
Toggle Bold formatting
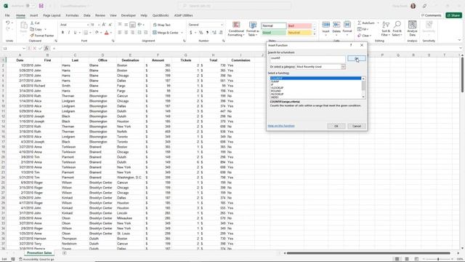coord(62,32)
